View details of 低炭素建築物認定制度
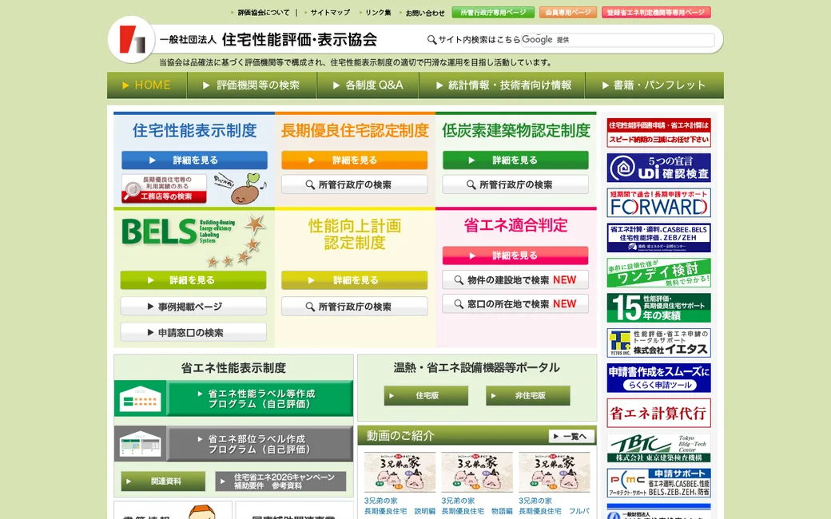 coord(515,160)
